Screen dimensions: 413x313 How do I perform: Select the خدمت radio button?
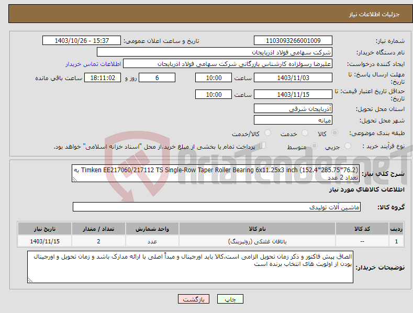pyautogui.click(x=305, y=133)
